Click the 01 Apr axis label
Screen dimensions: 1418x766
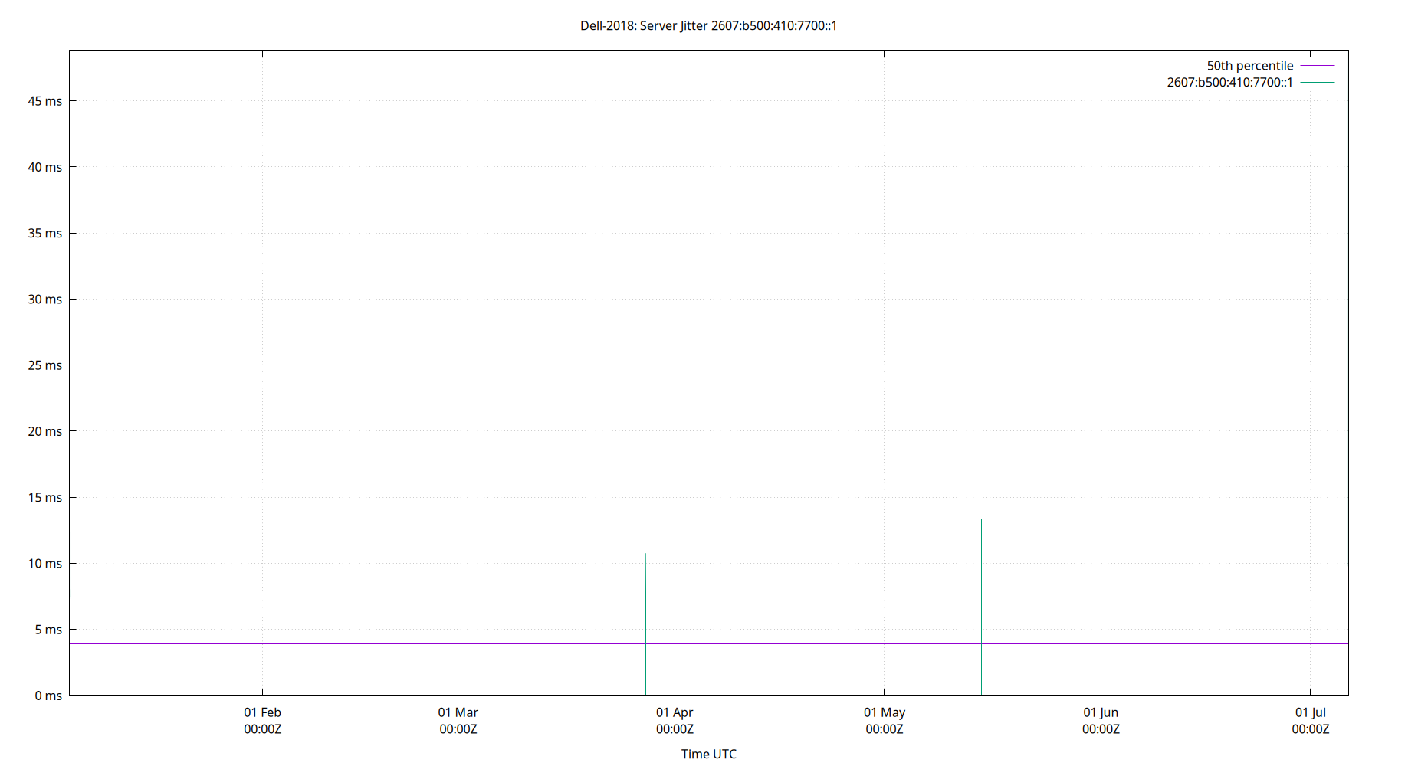point(675,712)
